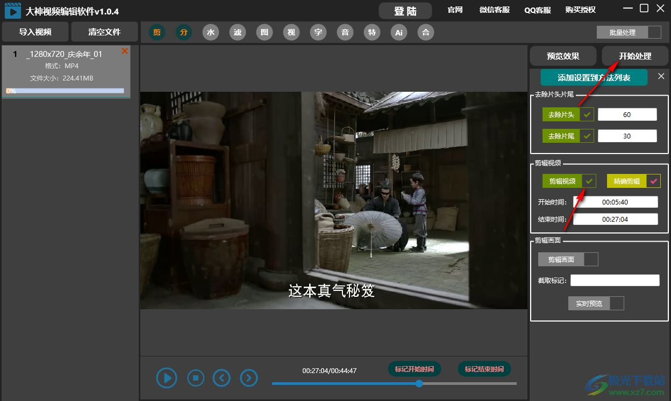
Task: Open the 图 (image) tool icon
Action: click(265, 32)
